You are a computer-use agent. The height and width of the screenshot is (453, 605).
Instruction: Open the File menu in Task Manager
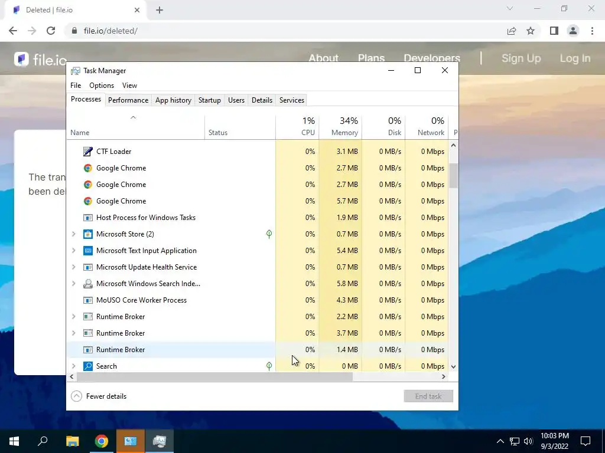coord(76,86)
